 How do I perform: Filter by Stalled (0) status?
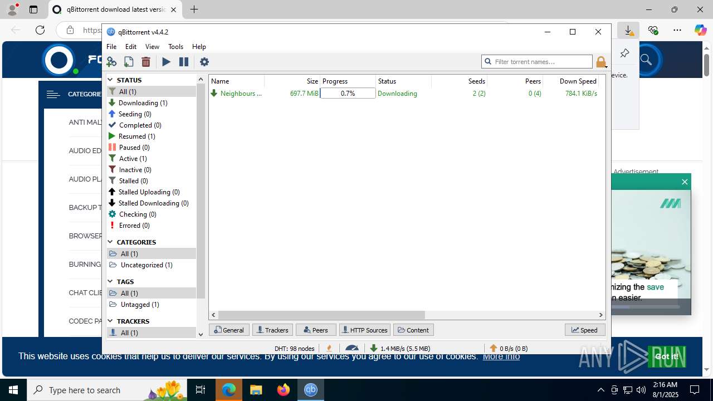(x=152, y=180)
